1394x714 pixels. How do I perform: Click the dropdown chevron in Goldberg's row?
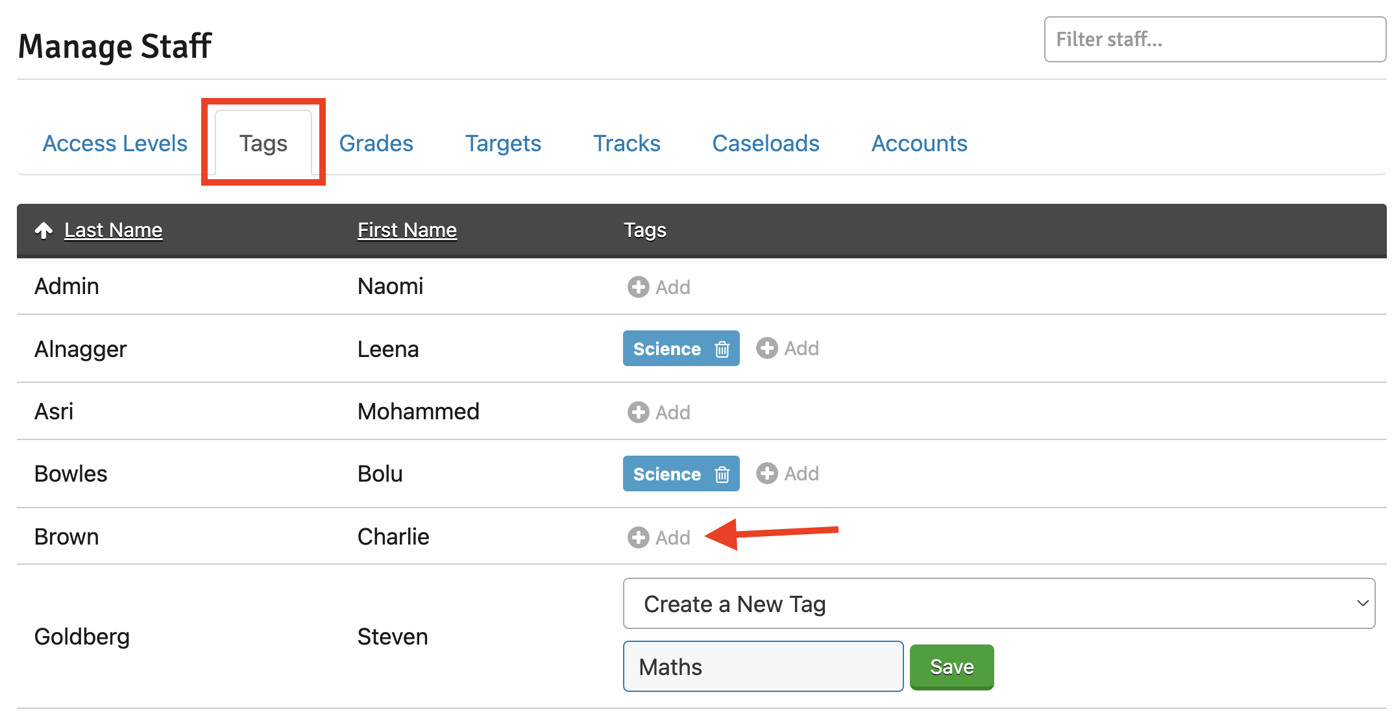(1362, 604)
